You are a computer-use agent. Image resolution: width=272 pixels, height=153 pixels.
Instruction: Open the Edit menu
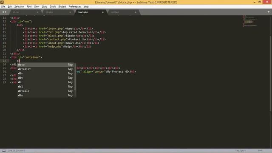[x=9, y=7]
